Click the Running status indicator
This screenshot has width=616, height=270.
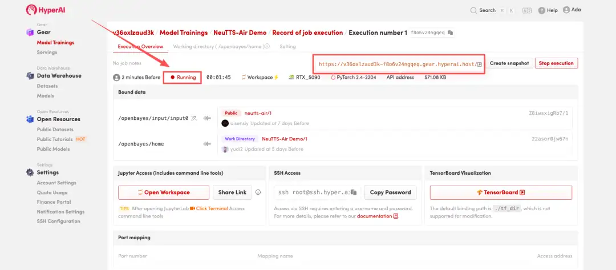[183, 78]
